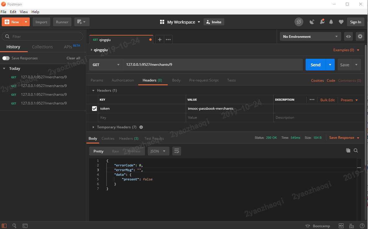This screenshot has width=368, height=229.
Task: Open the No Environment dropdown
Action: (310, 36)
